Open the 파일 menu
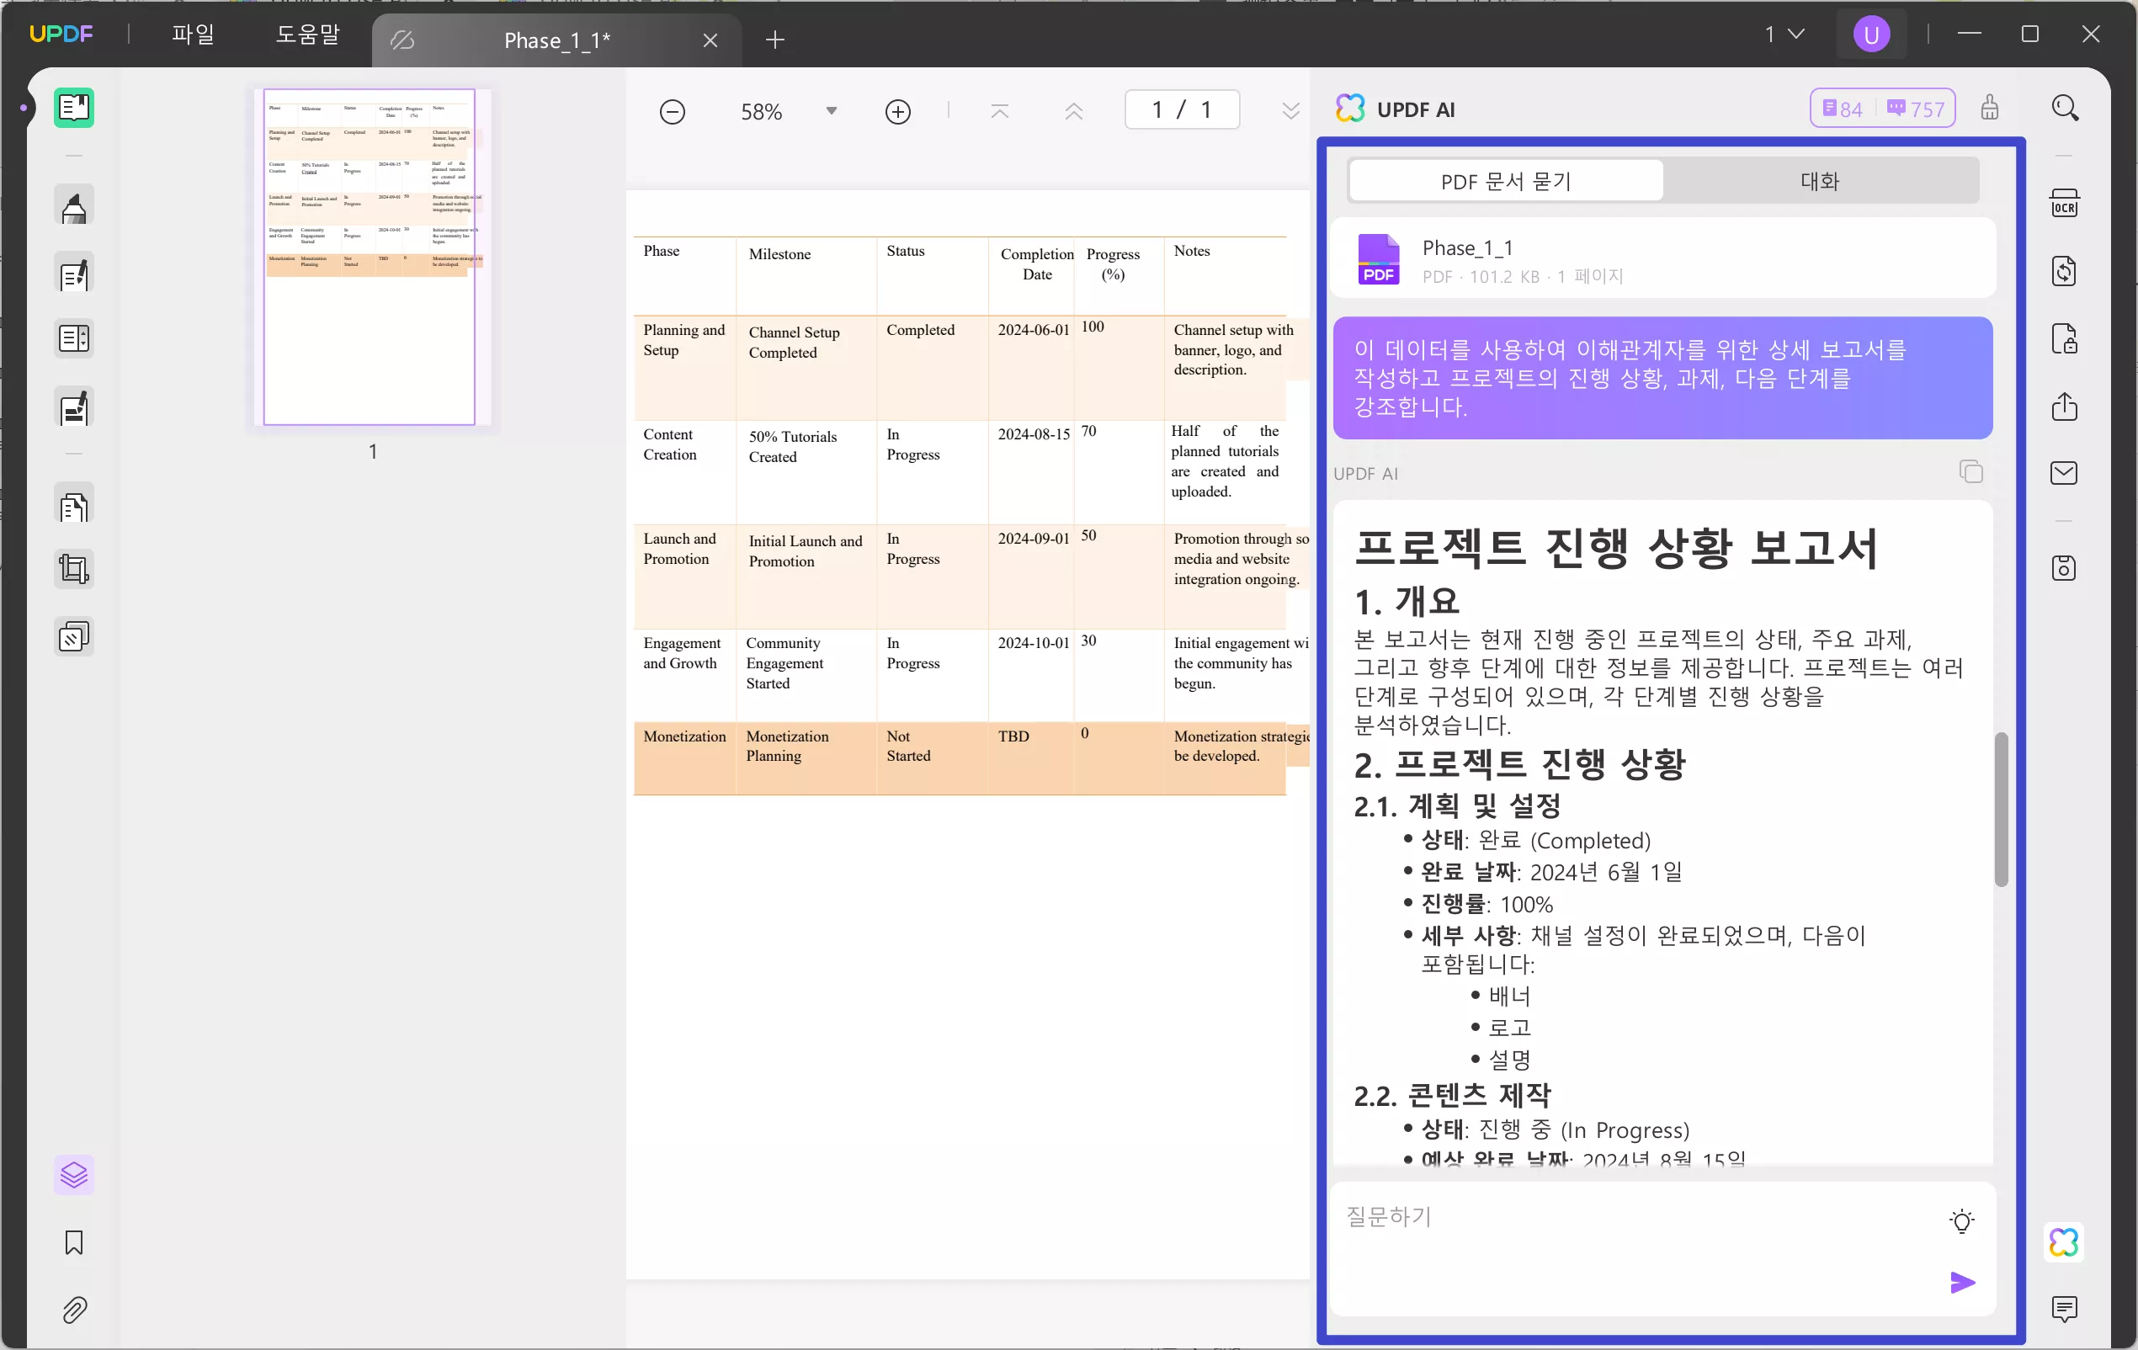 tap(193, 35)
